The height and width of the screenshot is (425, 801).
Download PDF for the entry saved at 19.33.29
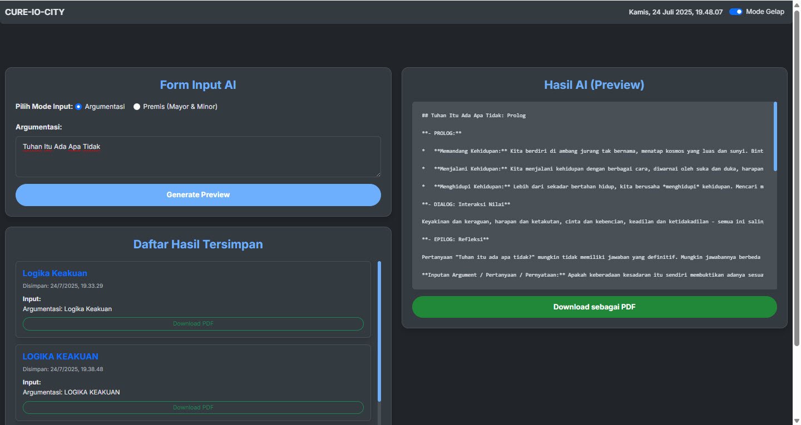click(x=193, y=323)
